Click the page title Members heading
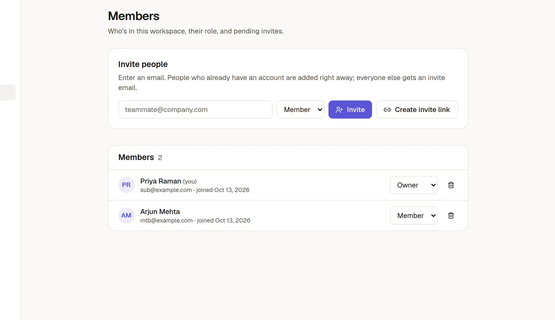This screenshot has height=320, width=555. [x=134, y=16]
